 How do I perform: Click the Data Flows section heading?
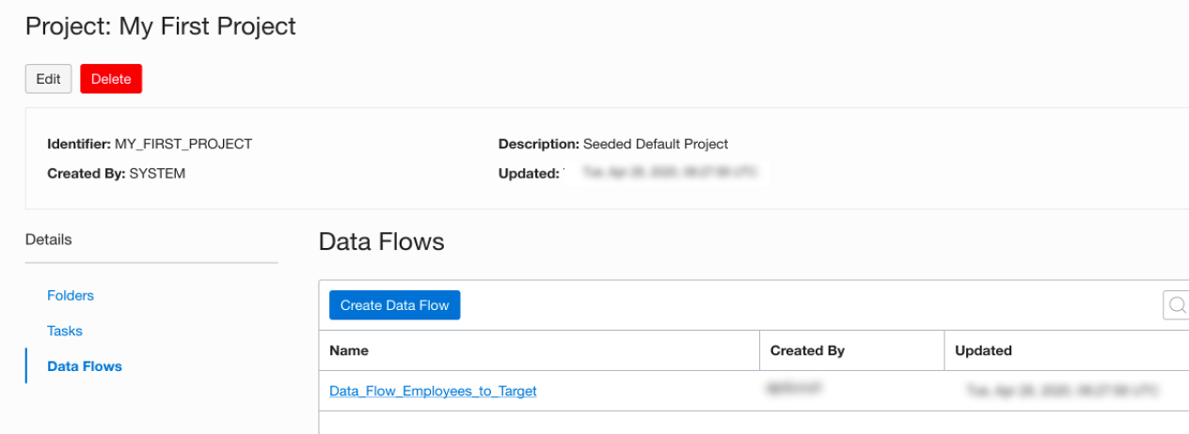(x=381, y=241)
